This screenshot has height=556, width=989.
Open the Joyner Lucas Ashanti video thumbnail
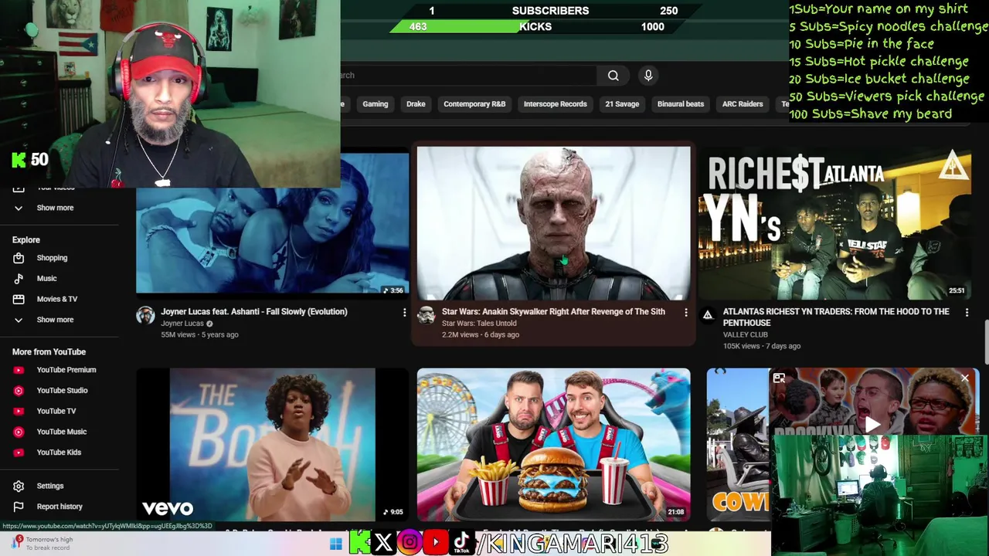click(x=272, y=224)
